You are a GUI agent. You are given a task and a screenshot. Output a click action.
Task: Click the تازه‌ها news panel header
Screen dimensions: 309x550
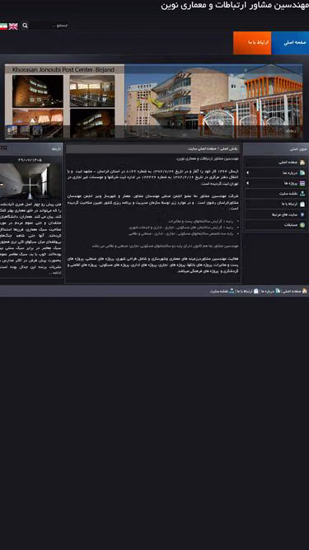[31, 149]
